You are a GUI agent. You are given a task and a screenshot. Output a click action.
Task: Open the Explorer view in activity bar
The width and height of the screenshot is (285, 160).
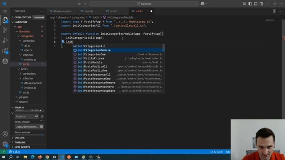click(x=5, y=20)
